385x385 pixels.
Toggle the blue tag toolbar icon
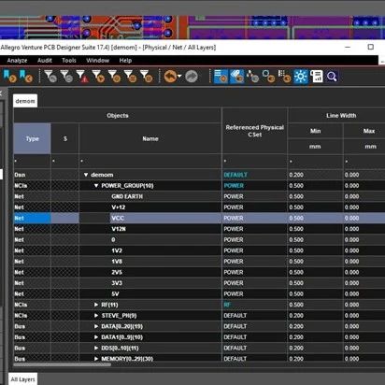coord(237,77)
